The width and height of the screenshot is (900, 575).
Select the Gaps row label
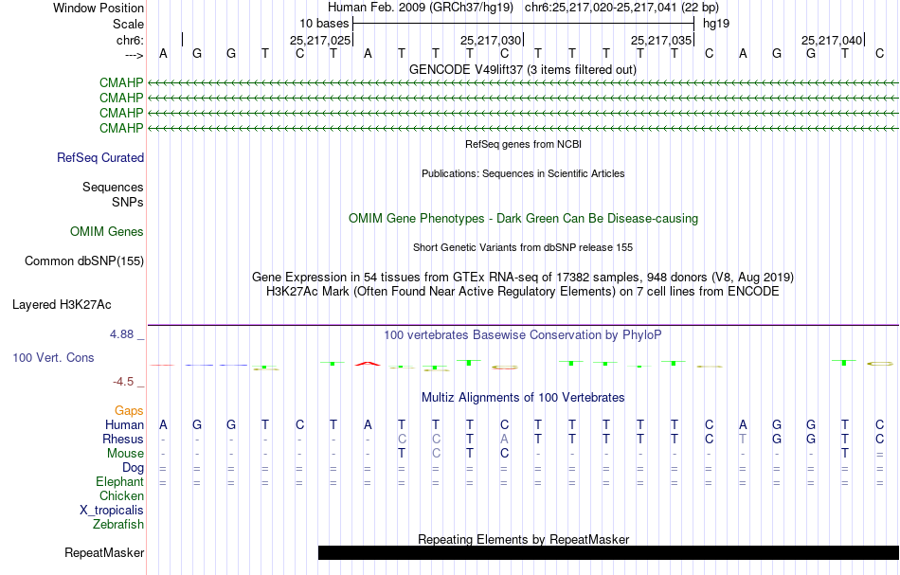[129, 410]
